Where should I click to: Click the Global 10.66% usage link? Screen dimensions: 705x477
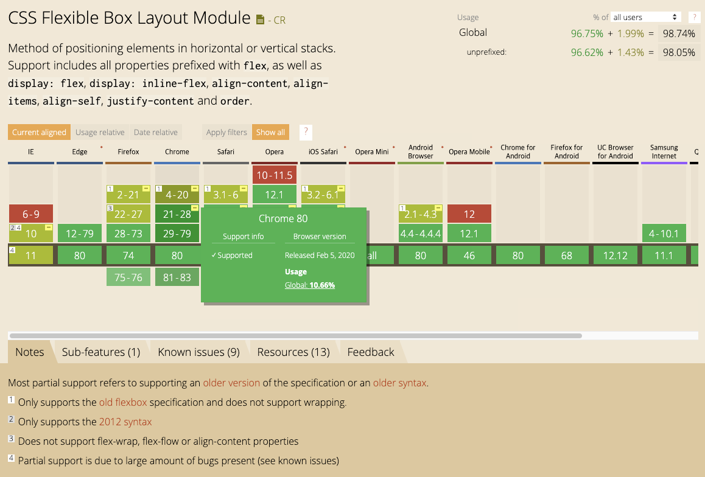tap(310, 285)
